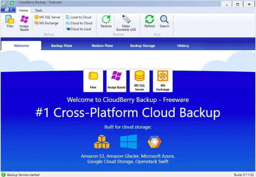Click the MS SQL Server welcome tile
This screenshot has height=177, width=256.
click(140, 80)
